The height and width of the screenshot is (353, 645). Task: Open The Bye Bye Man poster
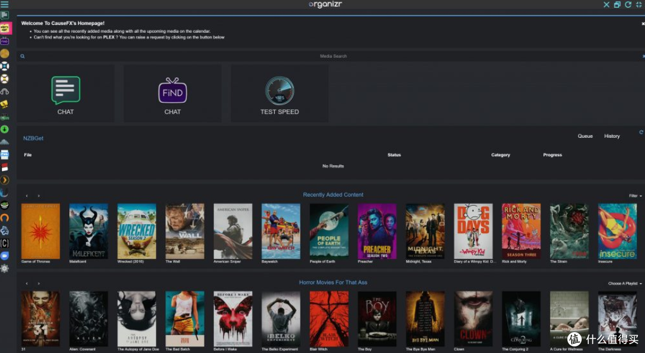[x=425, y=319]
